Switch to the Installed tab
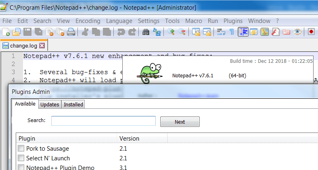The height and width of the screenshot is (170, 318). [x=73, y=104]
